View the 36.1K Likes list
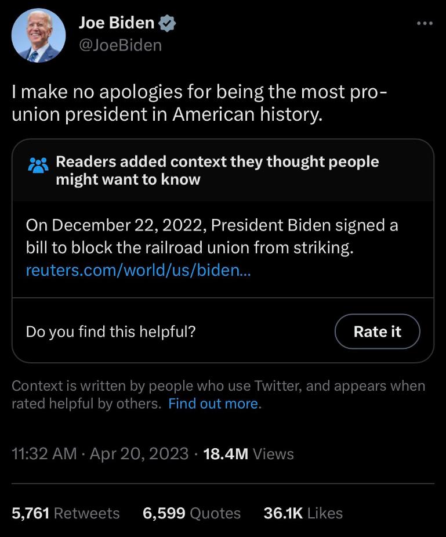 coord(303,513)
